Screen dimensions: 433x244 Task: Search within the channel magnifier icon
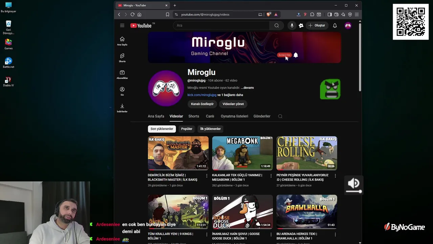tap(280, 116)
